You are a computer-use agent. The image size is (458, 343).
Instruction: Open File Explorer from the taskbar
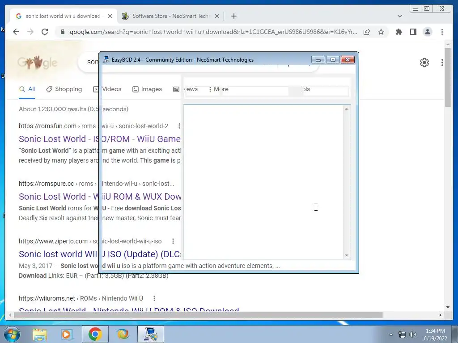(x=39, y=334)
